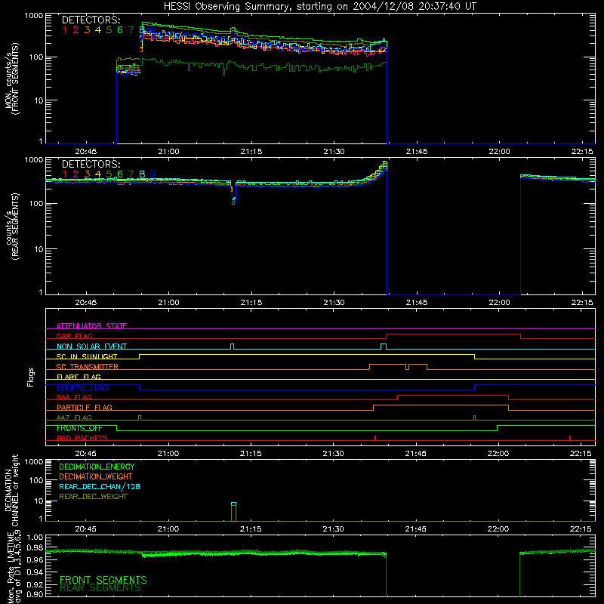Select blue detector '9' in rear segments legend
The height and width of the screenshot is (604, 604).
(x=153, y=174)
